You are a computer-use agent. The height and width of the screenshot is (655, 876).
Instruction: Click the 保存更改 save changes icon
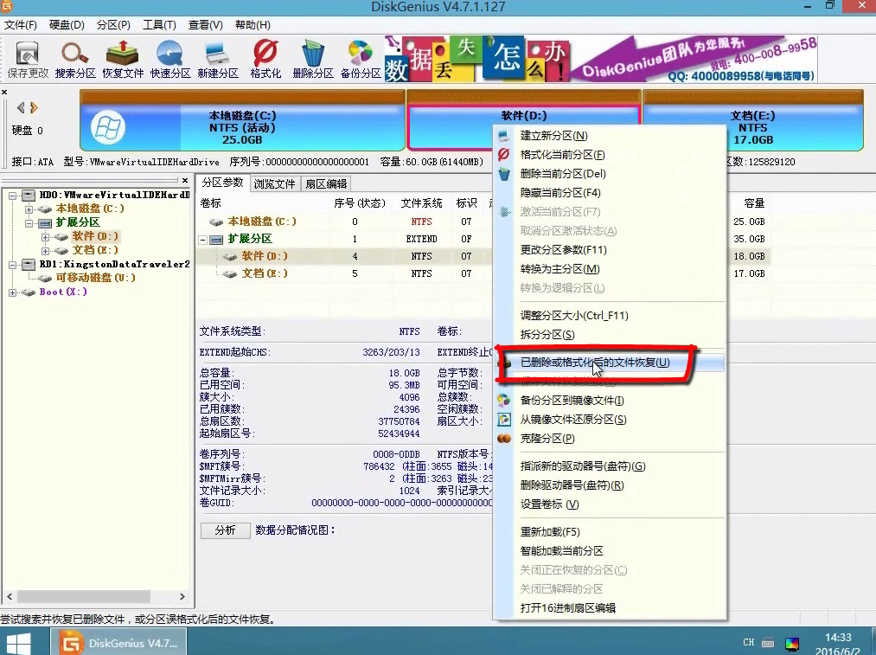(28, 59)
